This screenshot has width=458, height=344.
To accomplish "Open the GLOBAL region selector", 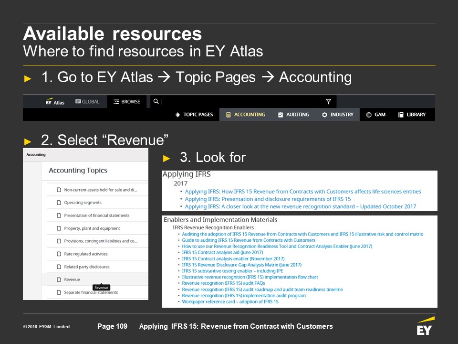I will pyautogui.click(x=87, y=102).
